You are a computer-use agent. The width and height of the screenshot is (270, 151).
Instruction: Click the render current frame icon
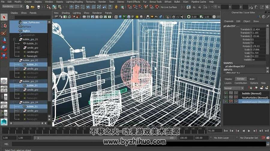[x=194, y=7]
